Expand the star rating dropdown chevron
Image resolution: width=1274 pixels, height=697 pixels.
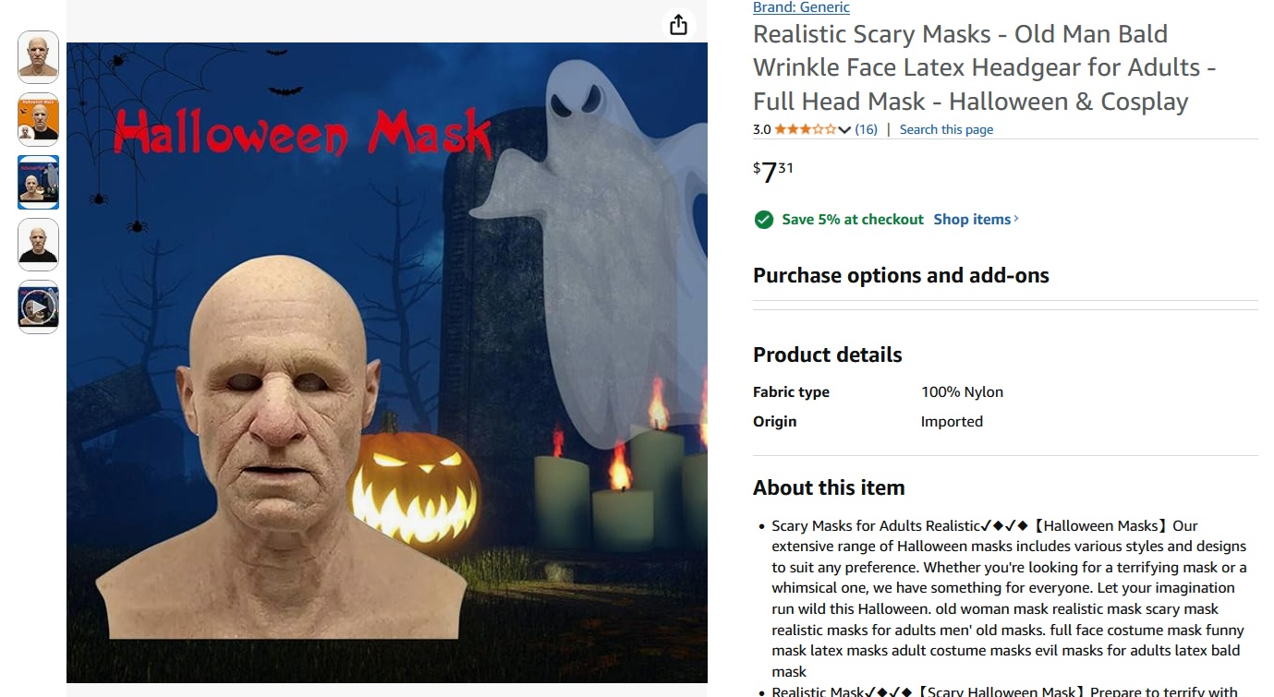pyautogui.click(x=844, y=130)
